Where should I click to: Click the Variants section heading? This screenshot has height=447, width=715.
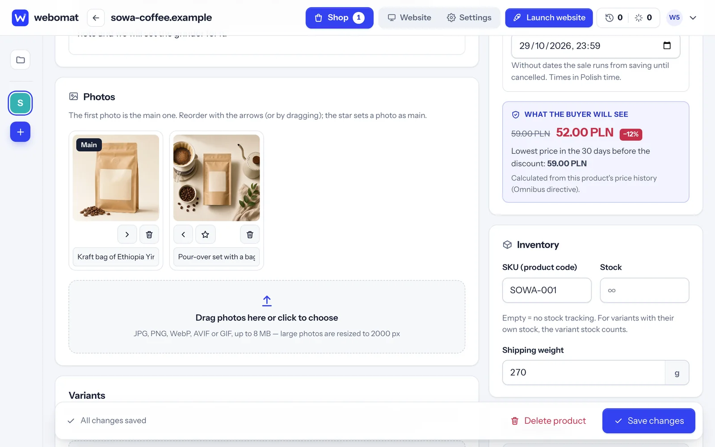click(x=87, y=396)
